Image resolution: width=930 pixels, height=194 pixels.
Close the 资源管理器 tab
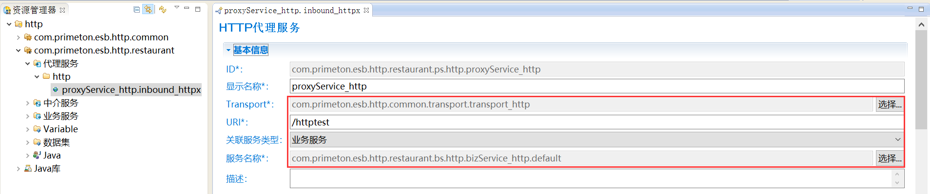tap(62, 10)
